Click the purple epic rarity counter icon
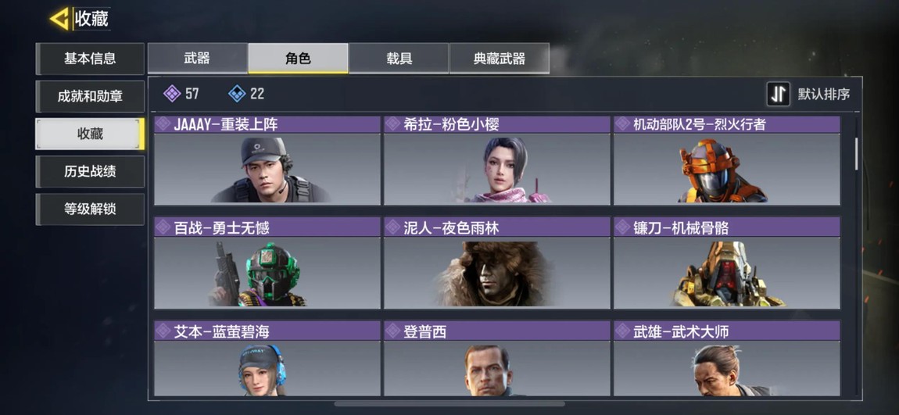The height and width of the screenshot is (415, 899). coord(172,94)
